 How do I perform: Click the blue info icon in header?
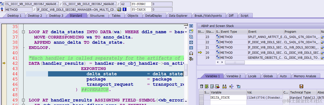125,9
